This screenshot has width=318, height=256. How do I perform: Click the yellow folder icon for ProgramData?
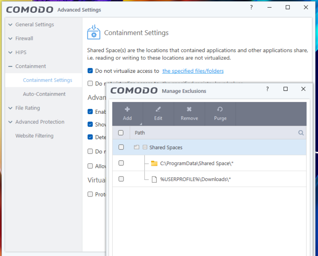[154, 163]
